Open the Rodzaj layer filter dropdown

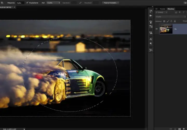(161, 12)
